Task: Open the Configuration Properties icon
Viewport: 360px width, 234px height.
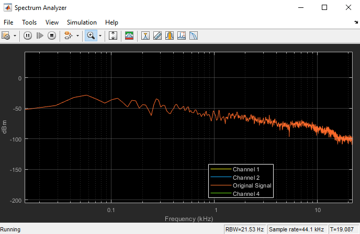Action: tap(6, 36)
